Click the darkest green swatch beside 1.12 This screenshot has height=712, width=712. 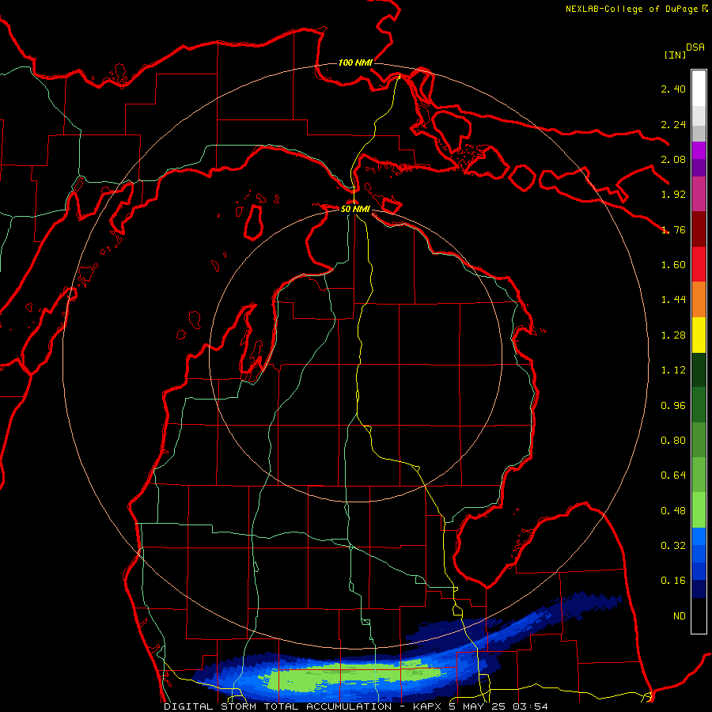tap(699, 369)
